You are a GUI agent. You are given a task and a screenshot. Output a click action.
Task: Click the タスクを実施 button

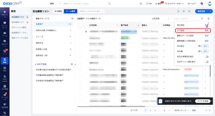click(203, 101)
